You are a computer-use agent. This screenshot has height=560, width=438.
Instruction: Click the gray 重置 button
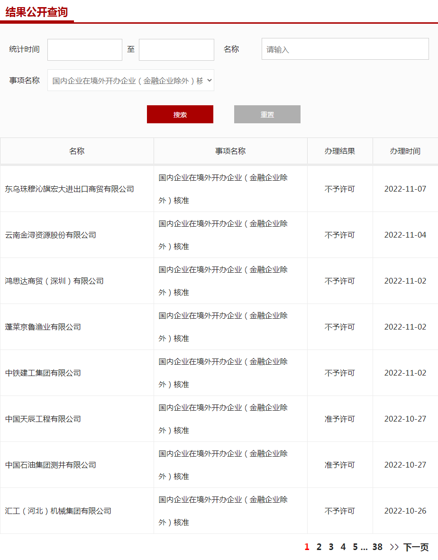coord(267,114)
